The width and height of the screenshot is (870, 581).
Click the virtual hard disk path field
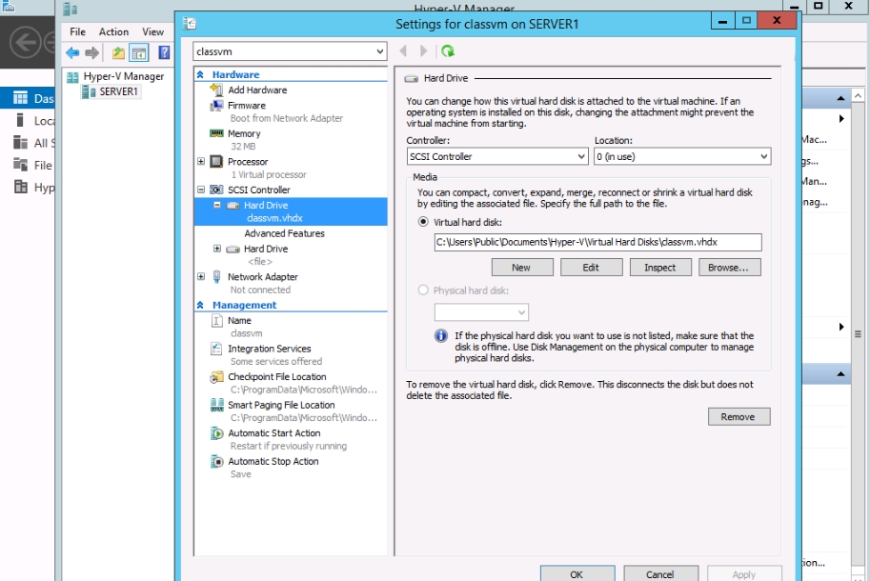point(598,242)
